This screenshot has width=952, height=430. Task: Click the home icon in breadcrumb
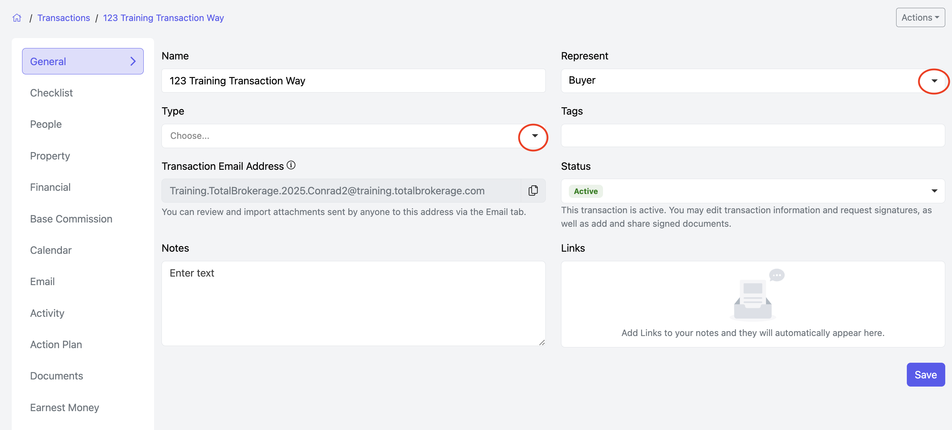tap(17, 18)
